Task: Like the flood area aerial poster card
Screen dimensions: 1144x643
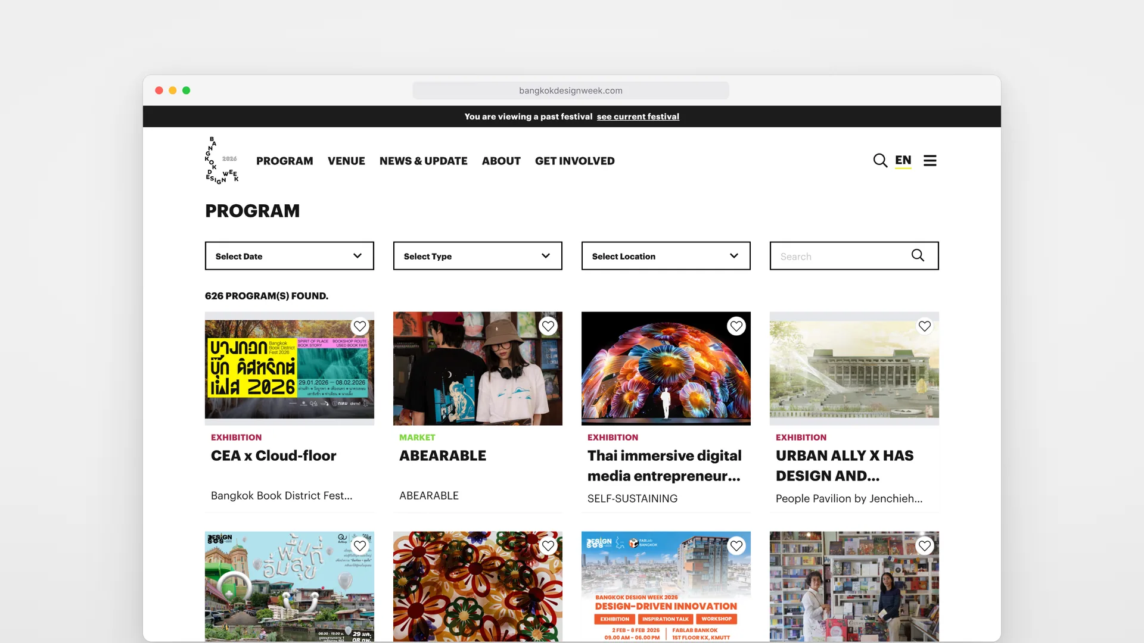Action: coord(360,546)
